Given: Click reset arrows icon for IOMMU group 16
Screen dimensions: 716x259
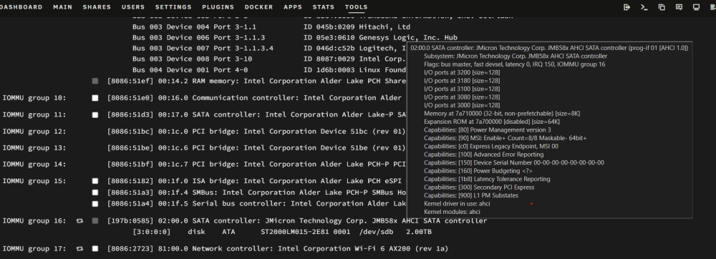Looking at the screenshot, I should click(x=80, y=220).
